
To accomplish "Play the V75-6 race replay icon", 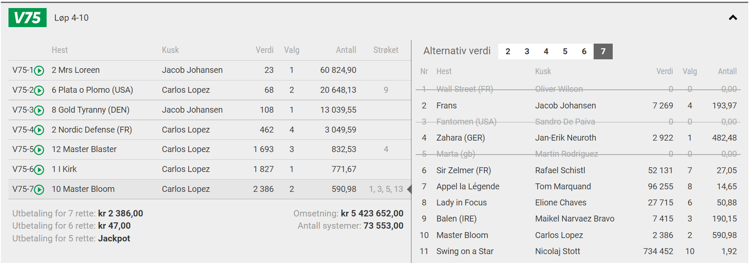I will coord(39,170).
